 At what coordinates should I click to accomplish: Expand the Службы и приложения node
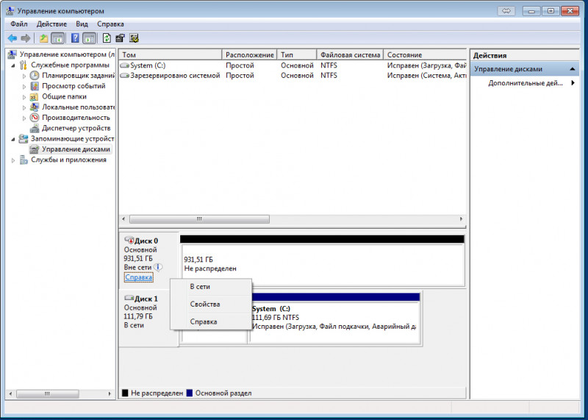click(x=14, y=160)
